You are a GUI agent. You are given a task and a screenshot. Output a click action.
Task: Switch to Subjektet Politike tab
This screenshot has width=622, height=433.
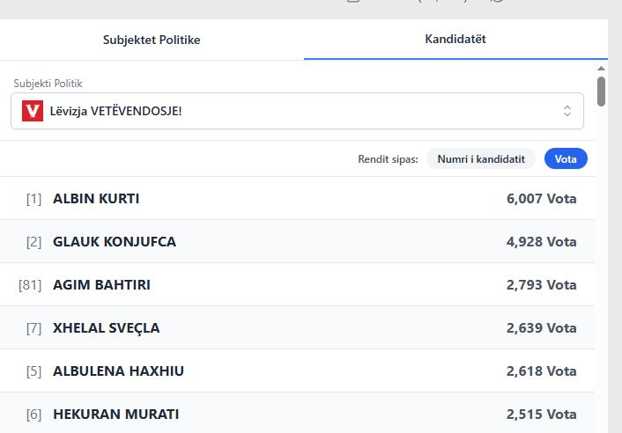coord(152,40)
